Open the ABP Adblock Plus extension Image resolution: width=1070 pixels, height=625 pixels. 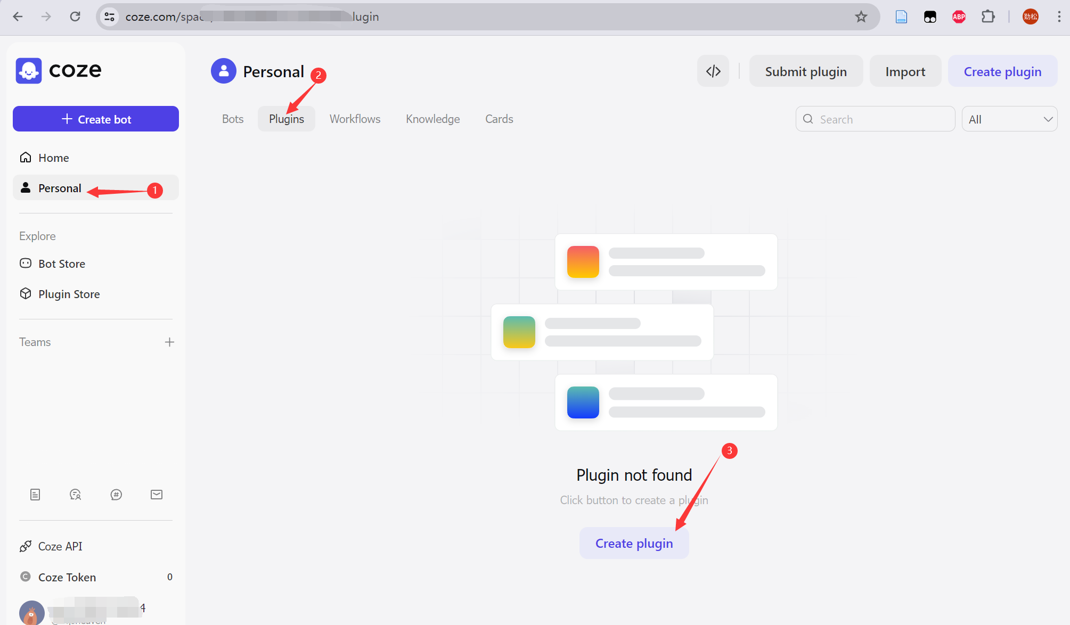pos(959,17)
